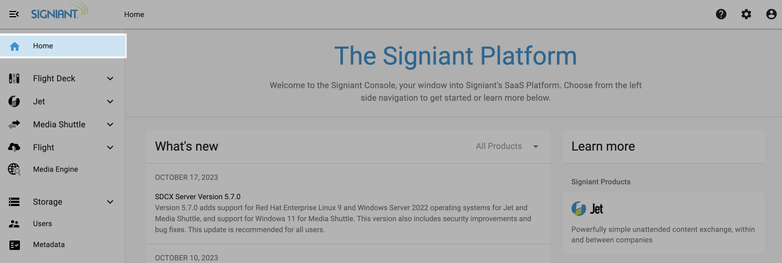
Task: Select Home in the sidebar
Action: [x=43, y=46]
